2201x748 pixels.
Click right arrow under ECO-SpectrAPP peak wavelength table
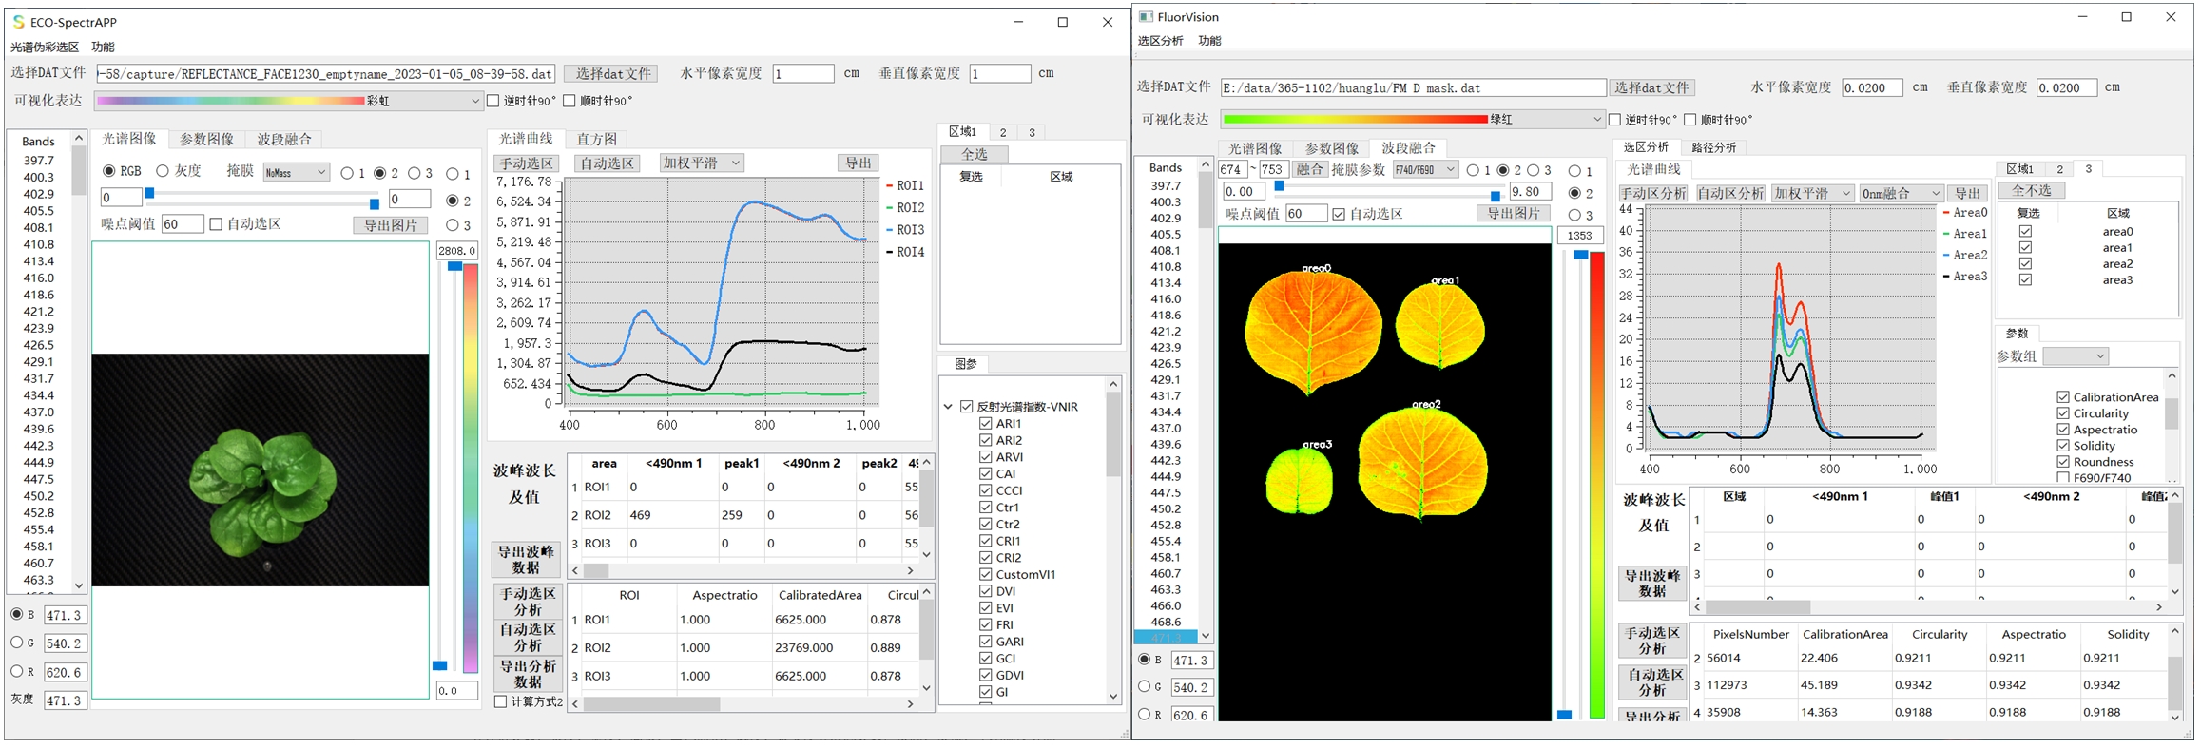pos(910,571)
